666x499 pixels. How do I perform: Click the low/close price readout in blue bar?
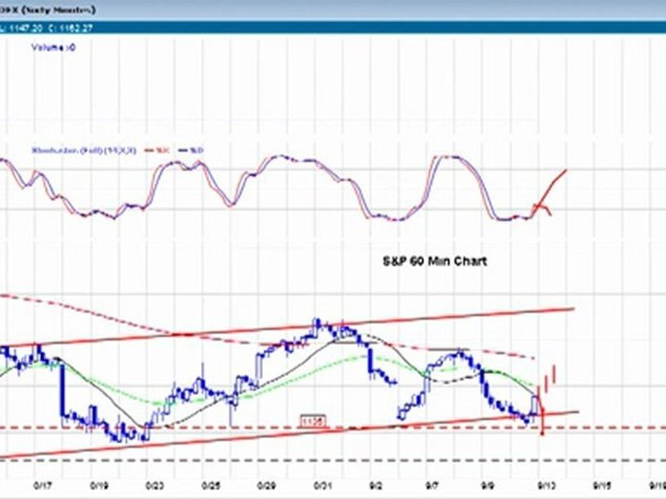(x=46, y=28)
